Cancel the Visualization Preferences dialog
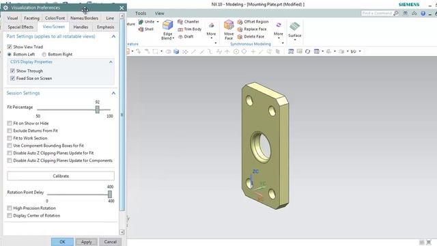This screenshot has width=437, height=246. tap(111, 242)
